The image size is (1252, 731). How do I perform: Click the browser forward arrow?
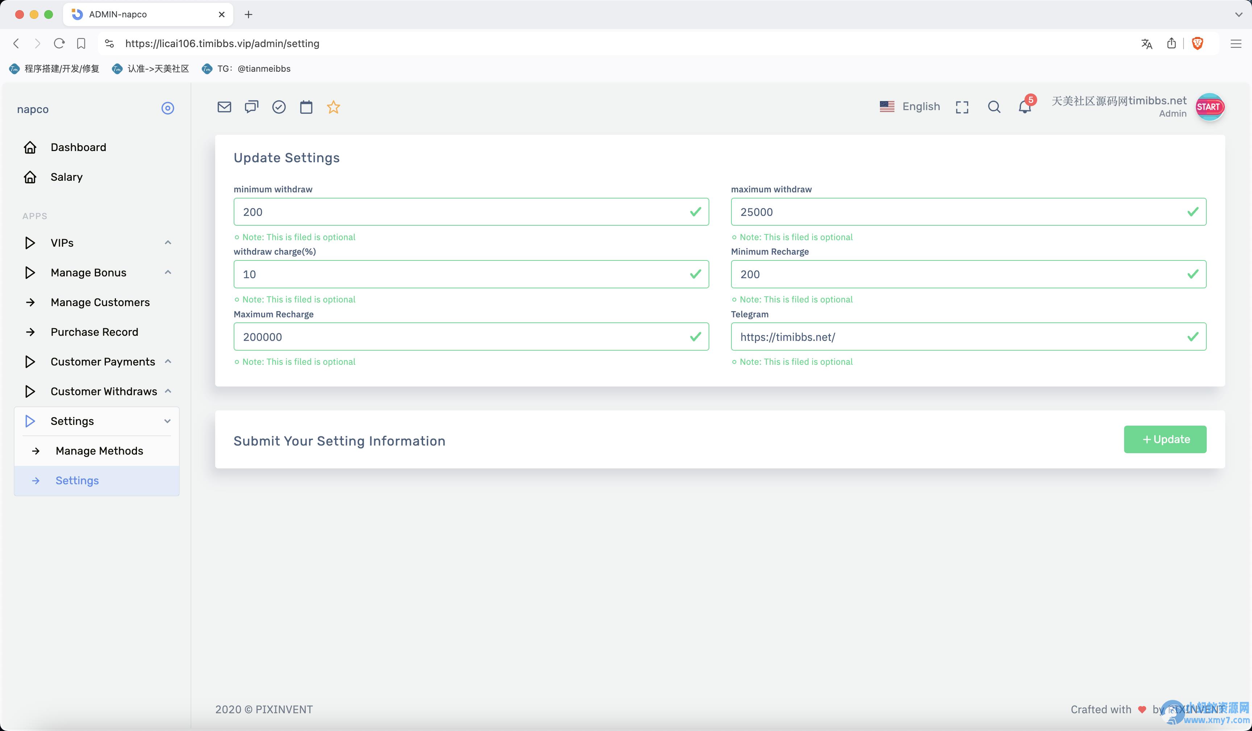[x=37, y=44]
